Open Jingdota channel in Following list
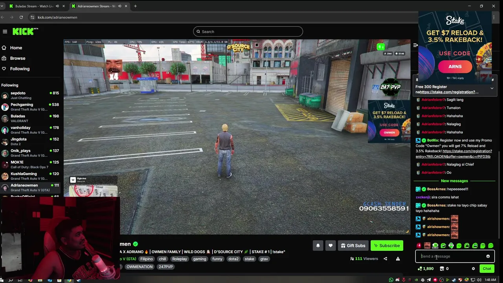The height and width of the screenshot is (283, 503). point(30,141)
